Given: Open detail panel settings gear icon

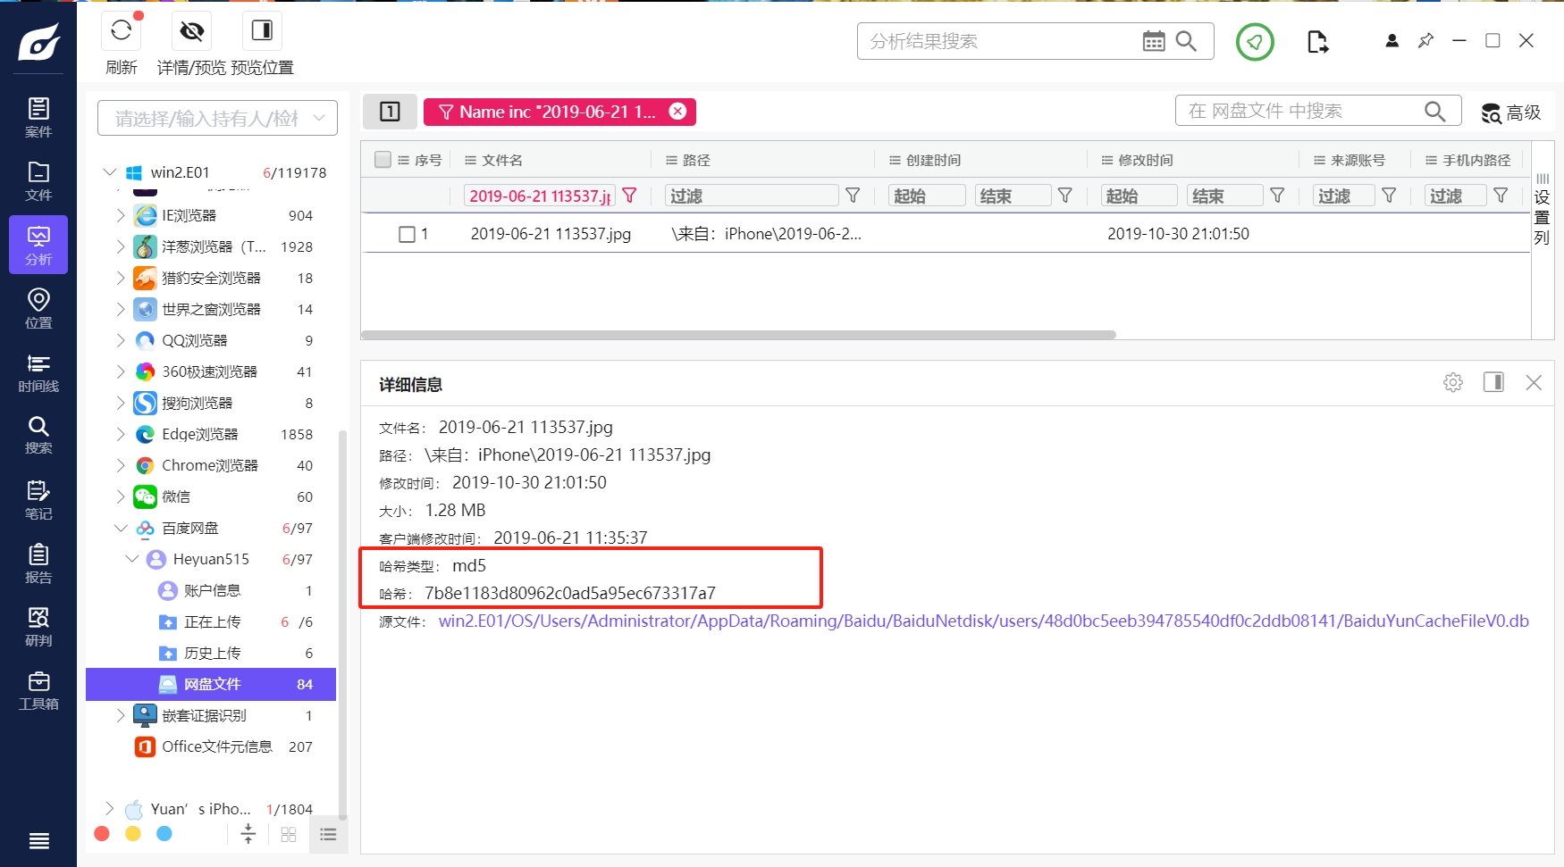Looking at the screenshot, I should pyautogui.click(x=1453, y=382).
